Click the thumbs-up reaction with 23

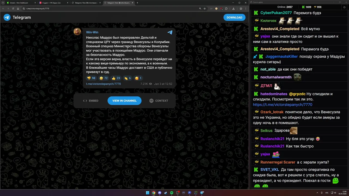coord(116,78)
